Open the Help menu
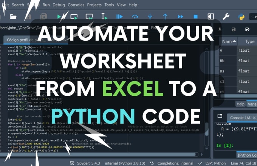Image resolution: width=257 pixels, height=166 pixels. coord(133,5)
